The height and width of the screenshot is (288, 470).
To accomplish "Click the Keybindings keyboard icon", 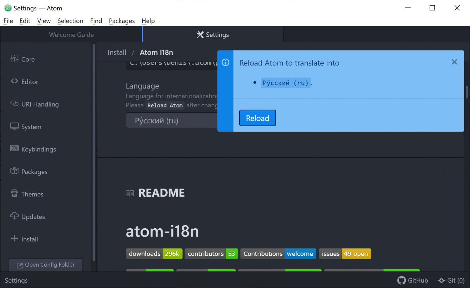I will pos(14,148).
